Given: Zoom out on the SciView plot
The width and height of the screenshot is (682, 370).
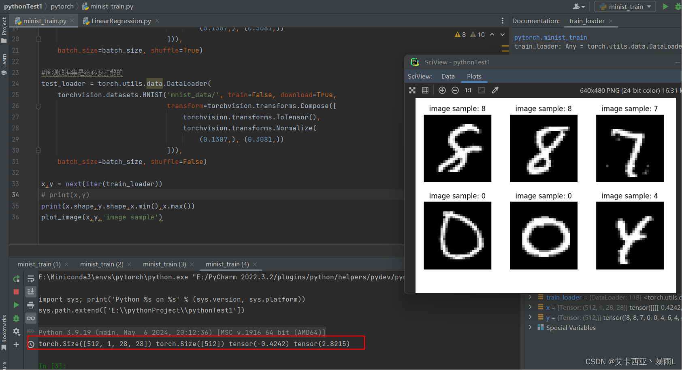Looking at the screenshot, I should click(455, 90).
